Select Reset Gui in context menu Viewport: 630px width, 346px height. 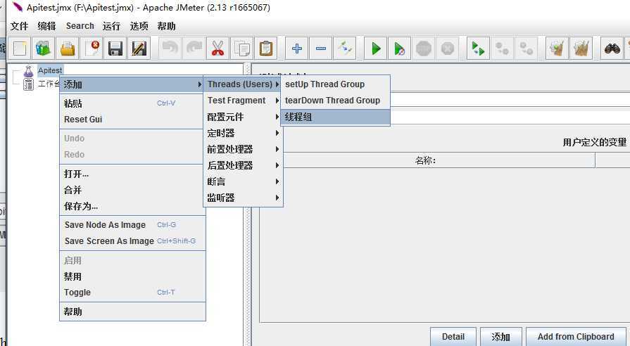click(x=132, y=120)
